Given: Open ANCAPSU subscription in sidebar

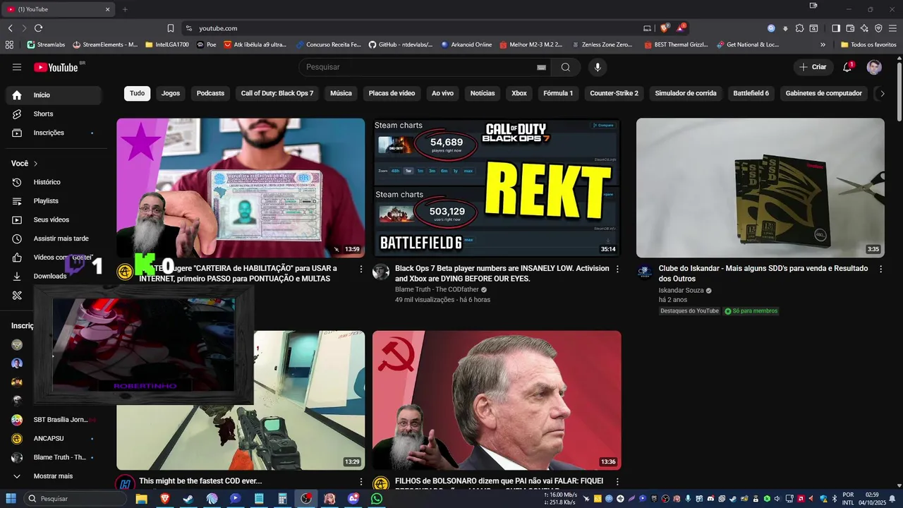Looking at the screenshot, I should coord(54,438).
